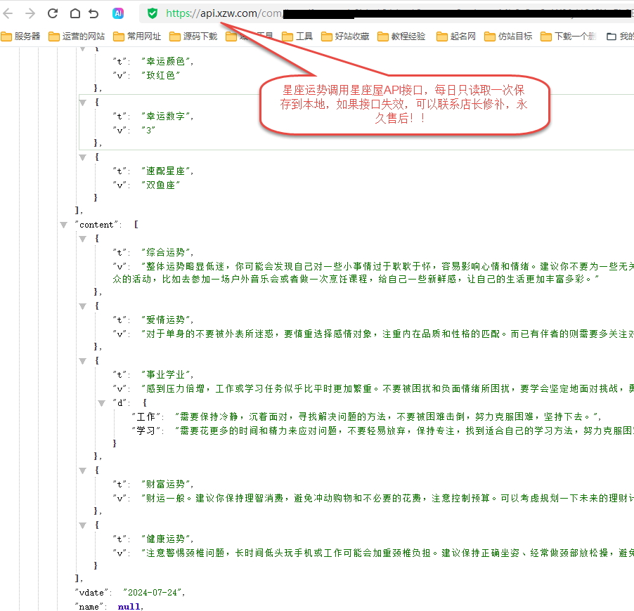This screenshot has height=611, width=634.
Task: Collapse the "content" array node
Action: pyautogui.click(x=65, y=225)
